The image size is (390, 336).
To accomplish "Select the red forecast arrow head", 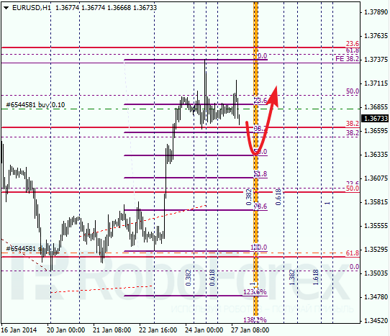I will point(274,96).
